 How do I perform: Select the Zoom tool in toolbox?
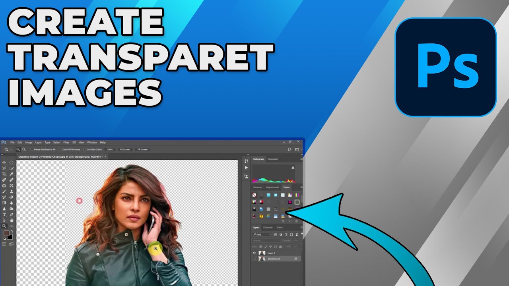(x=4, y=226)
